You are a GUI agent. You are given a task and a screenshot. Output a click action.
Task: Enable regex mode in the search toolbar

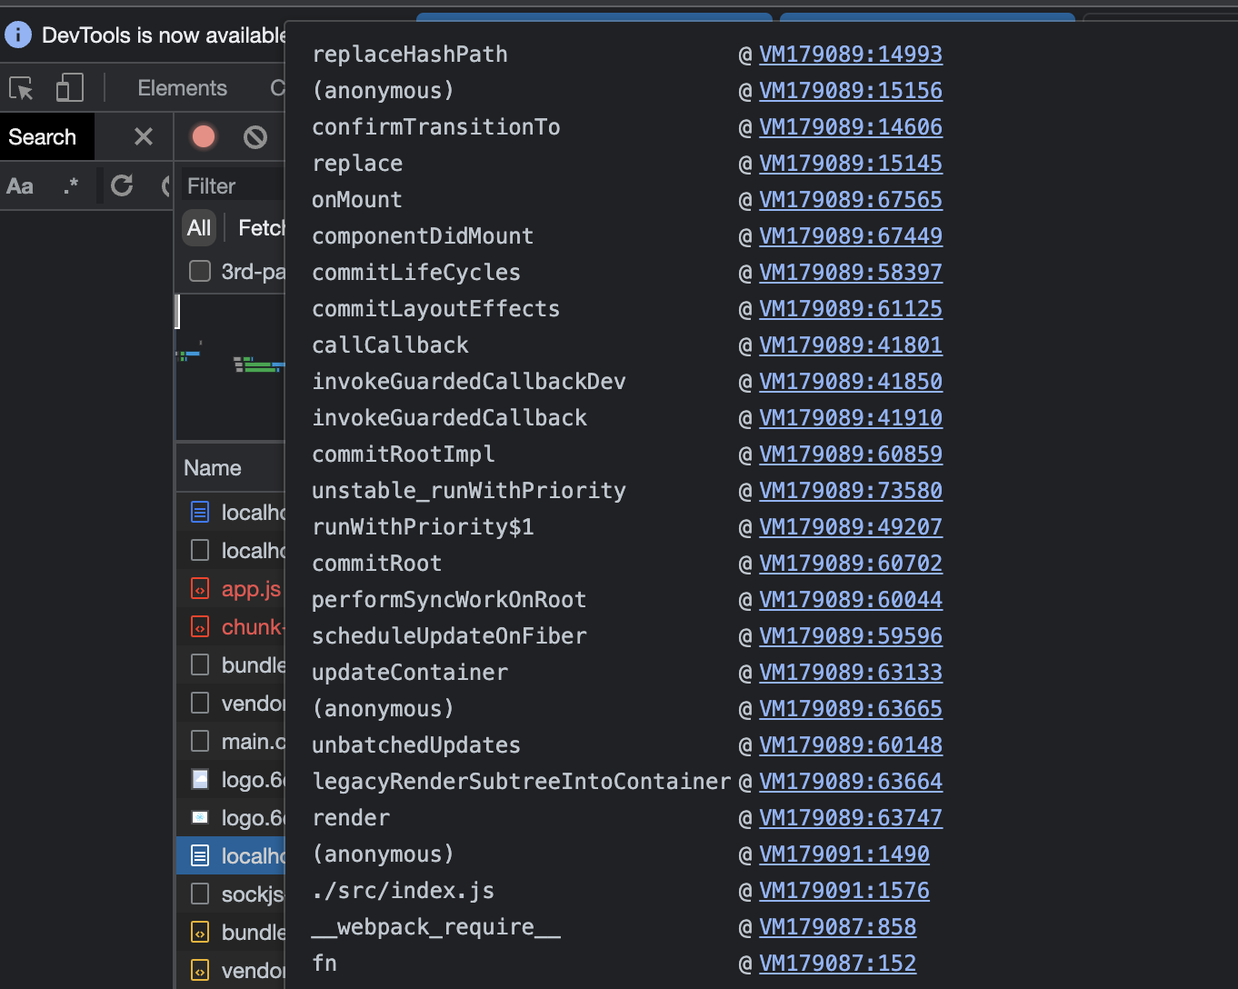[72, 185]
